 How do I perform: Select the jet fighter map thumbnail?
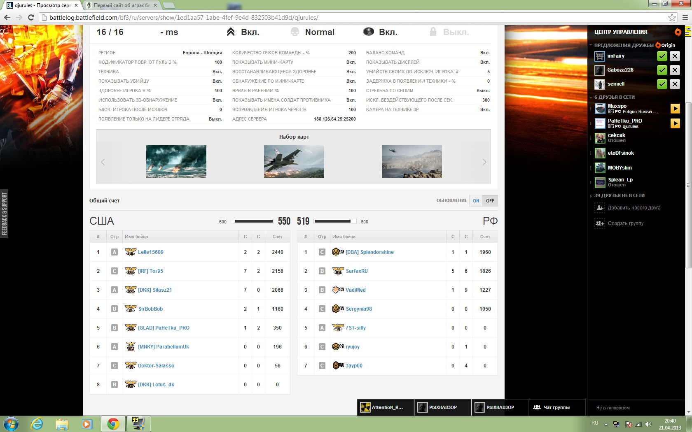pyautogui.click(x=294, y=161)
